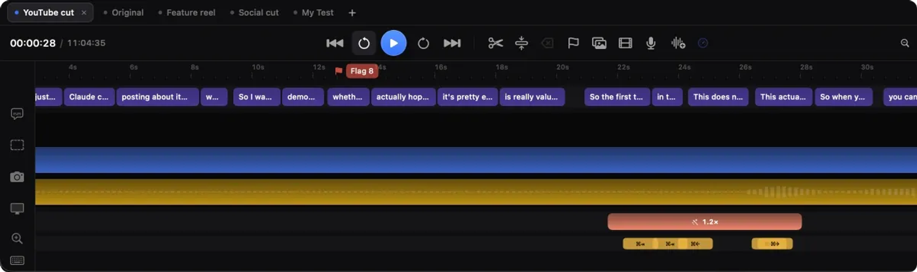Select the 'So the first t...' caption clip

point(617,97)
